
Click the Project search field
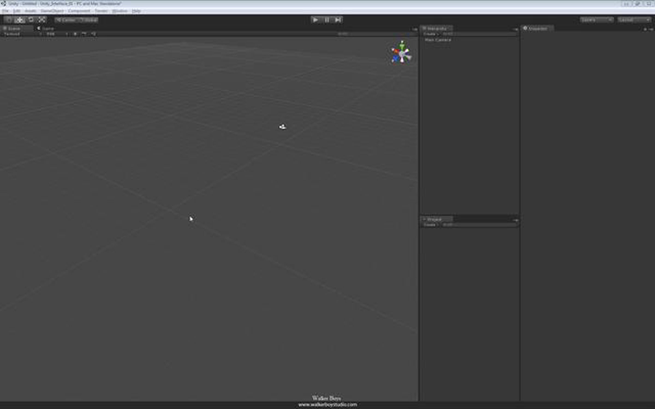click(479, 225)
